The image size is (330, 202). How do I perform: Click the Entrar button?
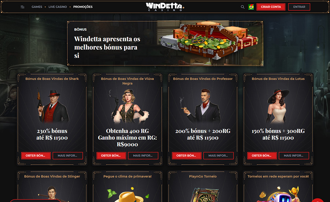point(299,7)
